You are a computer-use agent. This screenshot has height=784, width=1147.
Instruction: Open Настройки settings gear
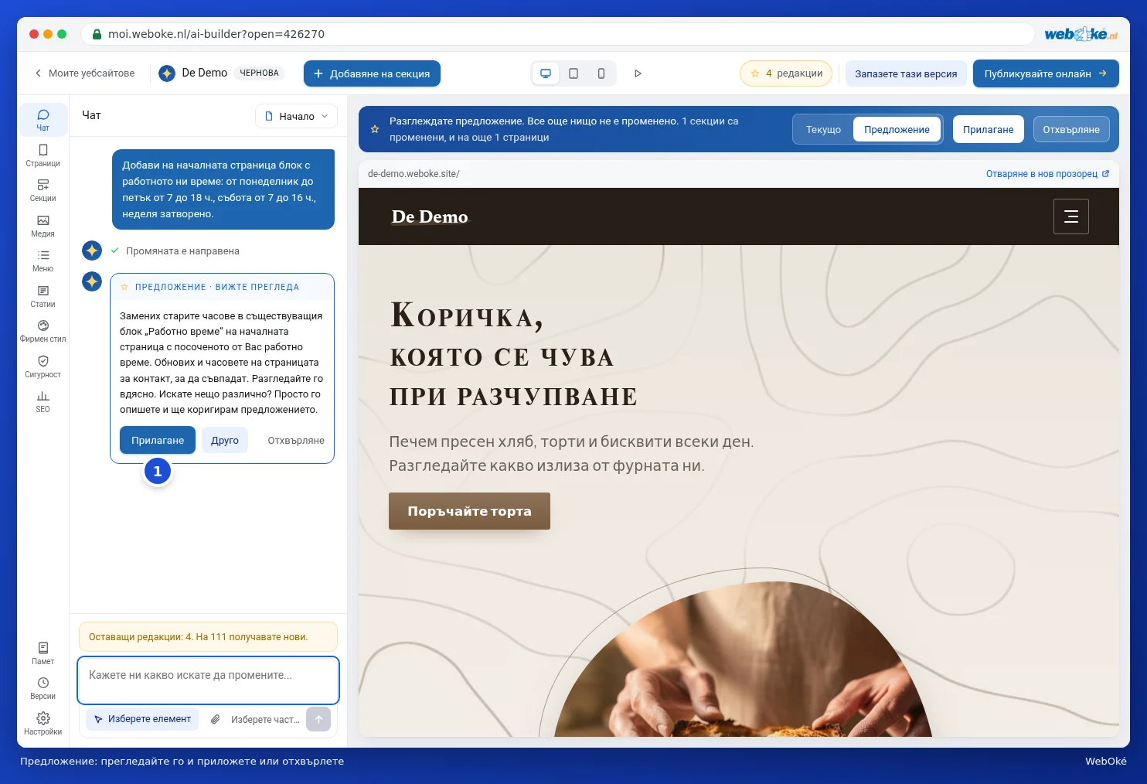tap(43, 724)
